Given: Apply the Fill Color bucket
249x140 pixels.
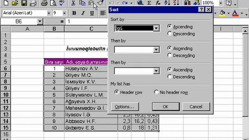Looking at the screenshot, I should (222, 13).
